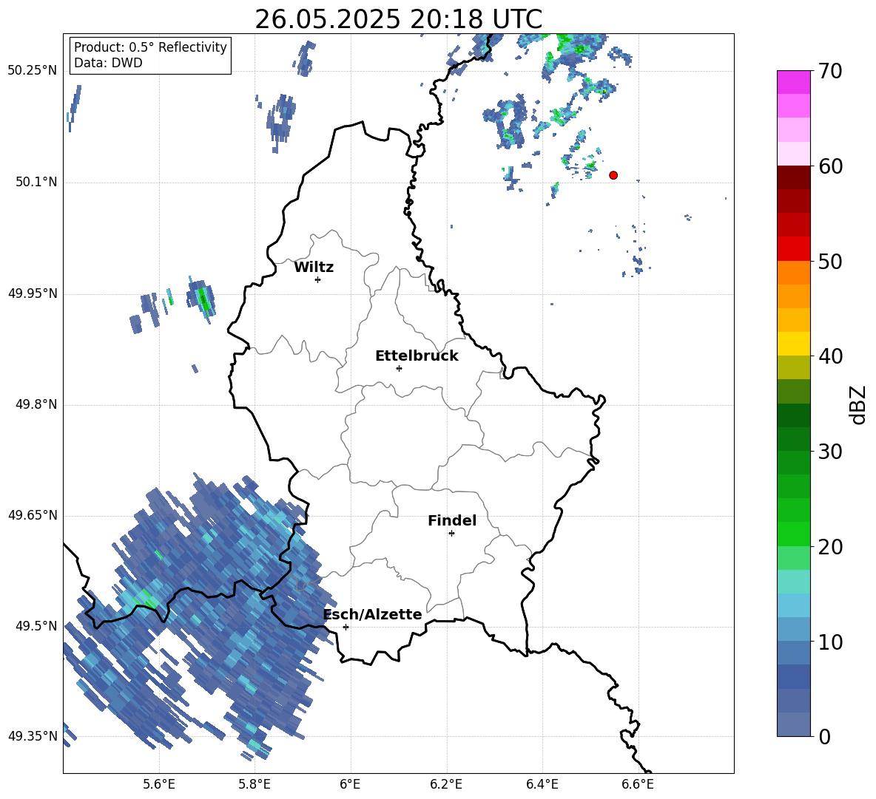Click the dark maroon colorbar segment below 60

[x=793, y=177]
